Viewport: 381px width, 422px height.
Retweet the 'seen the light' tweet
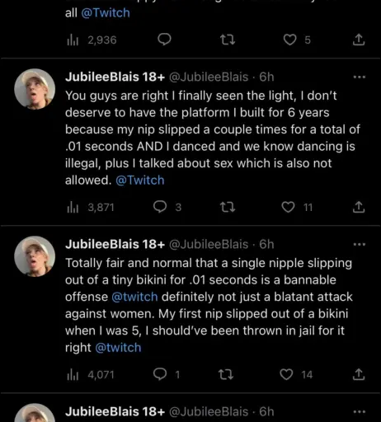tap(228, 207)
